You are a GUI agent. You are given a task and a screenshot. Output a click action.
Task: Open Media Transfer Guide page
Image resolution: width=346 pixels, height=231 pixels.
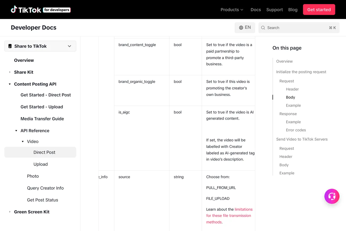coord(42,119)
